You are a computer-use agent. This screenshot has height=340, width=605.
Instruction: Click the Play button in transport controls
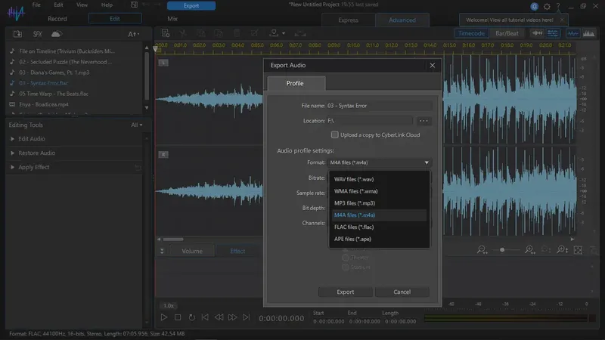point(164,318)
